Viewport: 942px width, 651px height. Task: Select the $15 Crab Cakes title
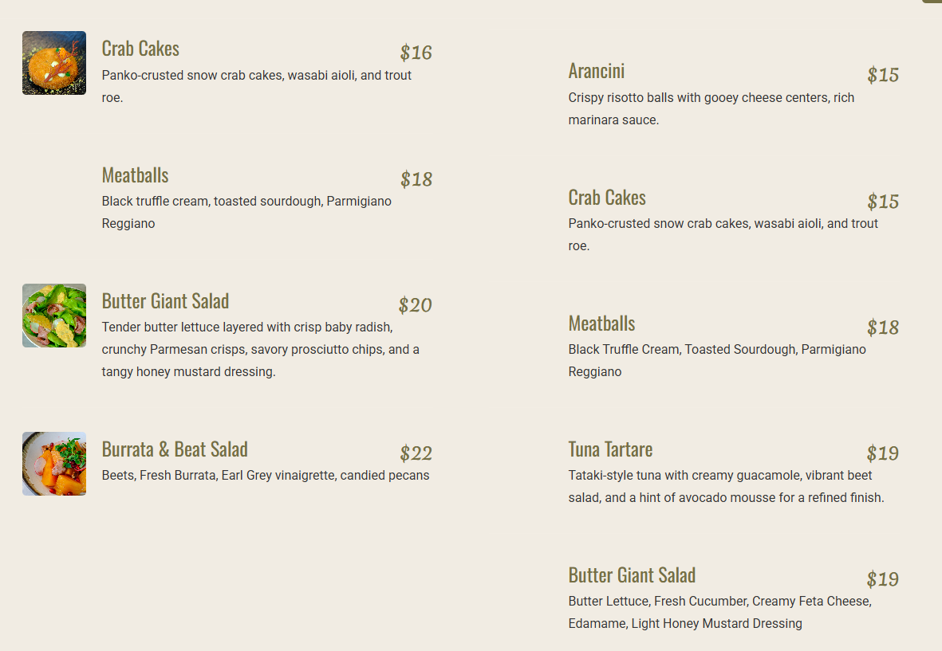(607, 198)
